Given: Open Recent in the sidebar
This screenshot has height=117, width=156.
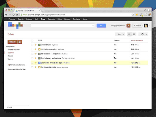Looking at the screenshot, I should tap(10, 56).
